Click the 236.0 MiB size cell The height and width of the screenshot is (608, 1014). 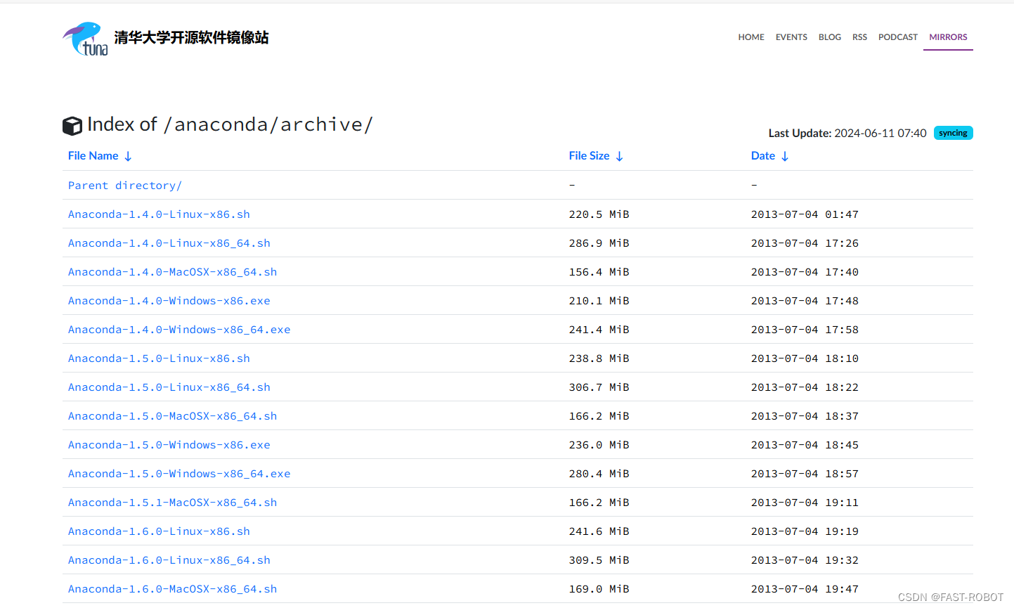[599, 445]
